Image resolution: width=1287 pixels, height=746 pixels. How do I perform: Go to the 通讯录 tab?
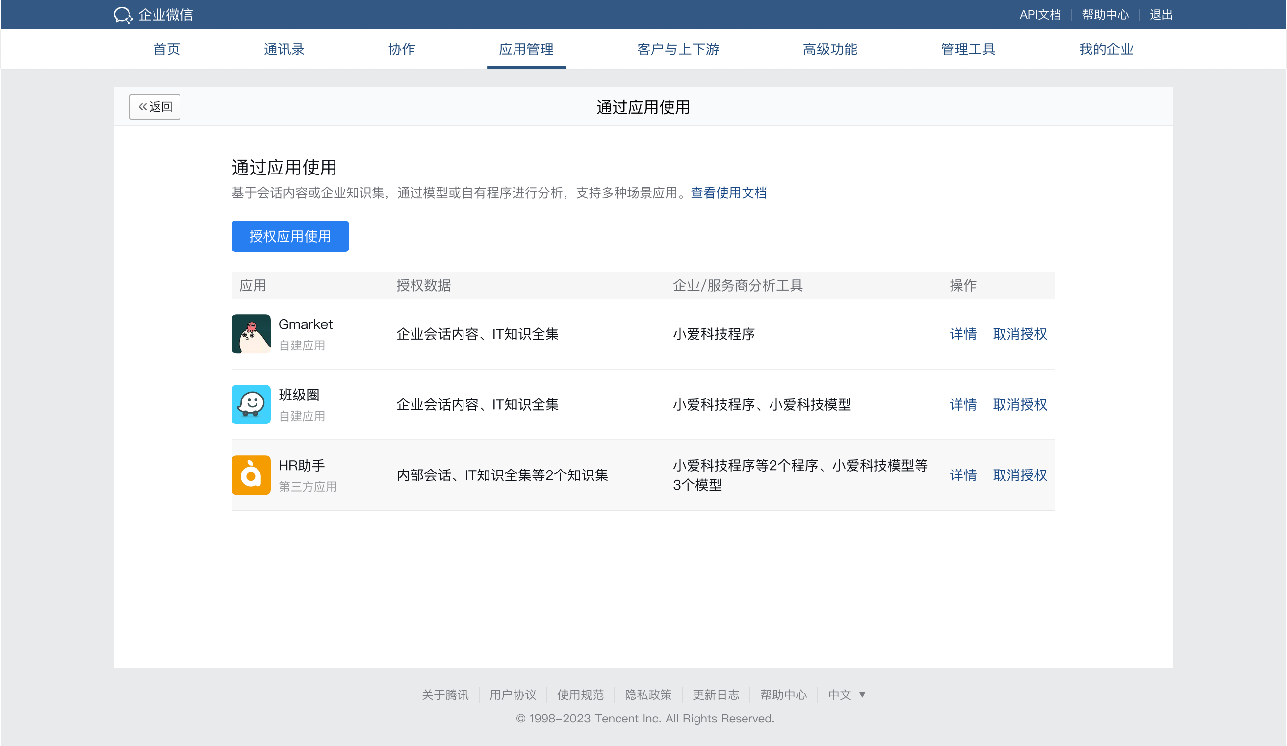pos(284,49)
